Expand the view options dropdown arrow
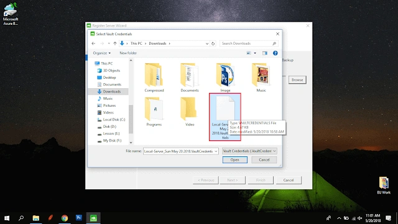 (255, 53)
